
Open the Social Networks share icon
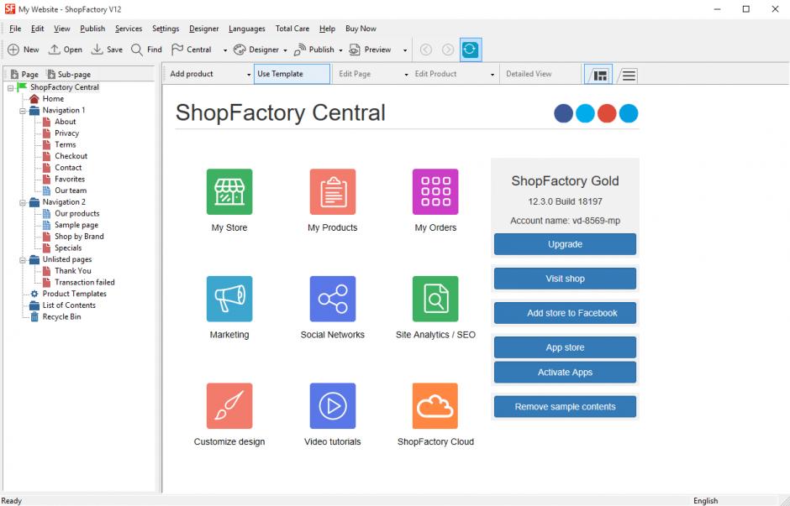click(333, 299)
